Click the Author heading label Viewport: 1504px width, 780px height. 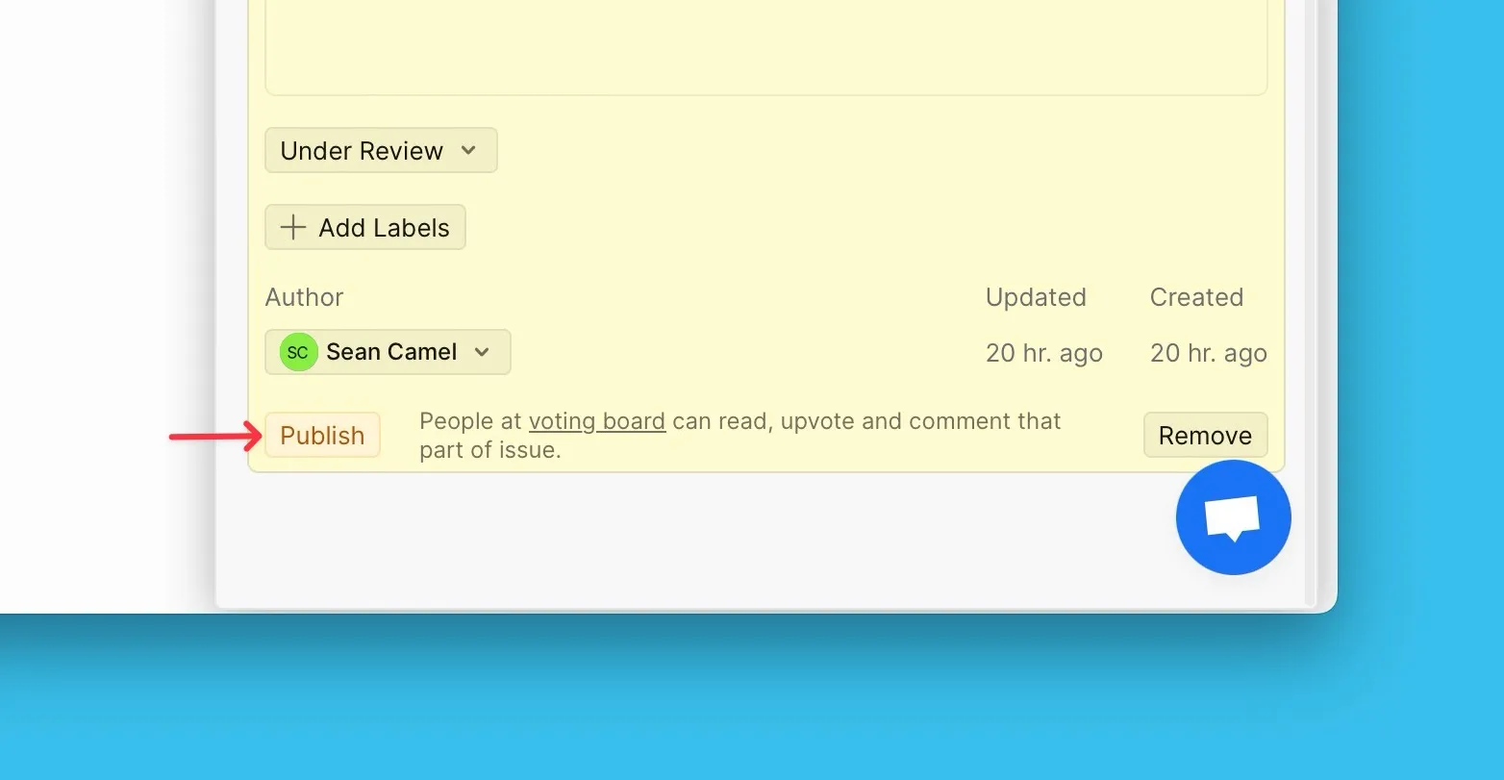304,297
